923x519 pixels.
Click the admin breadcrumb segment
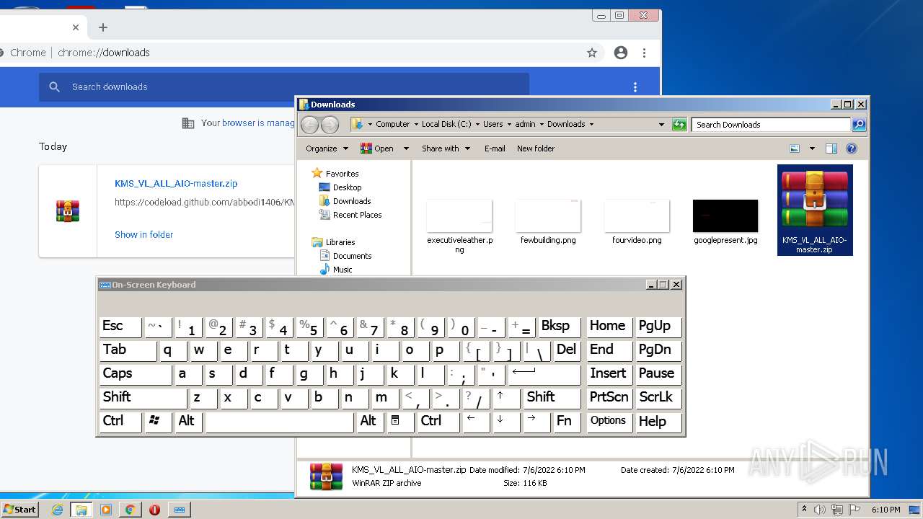pos(525,124)
